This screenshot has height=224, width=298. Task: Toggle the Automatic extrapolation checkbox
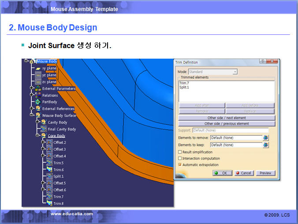(180, 164)
